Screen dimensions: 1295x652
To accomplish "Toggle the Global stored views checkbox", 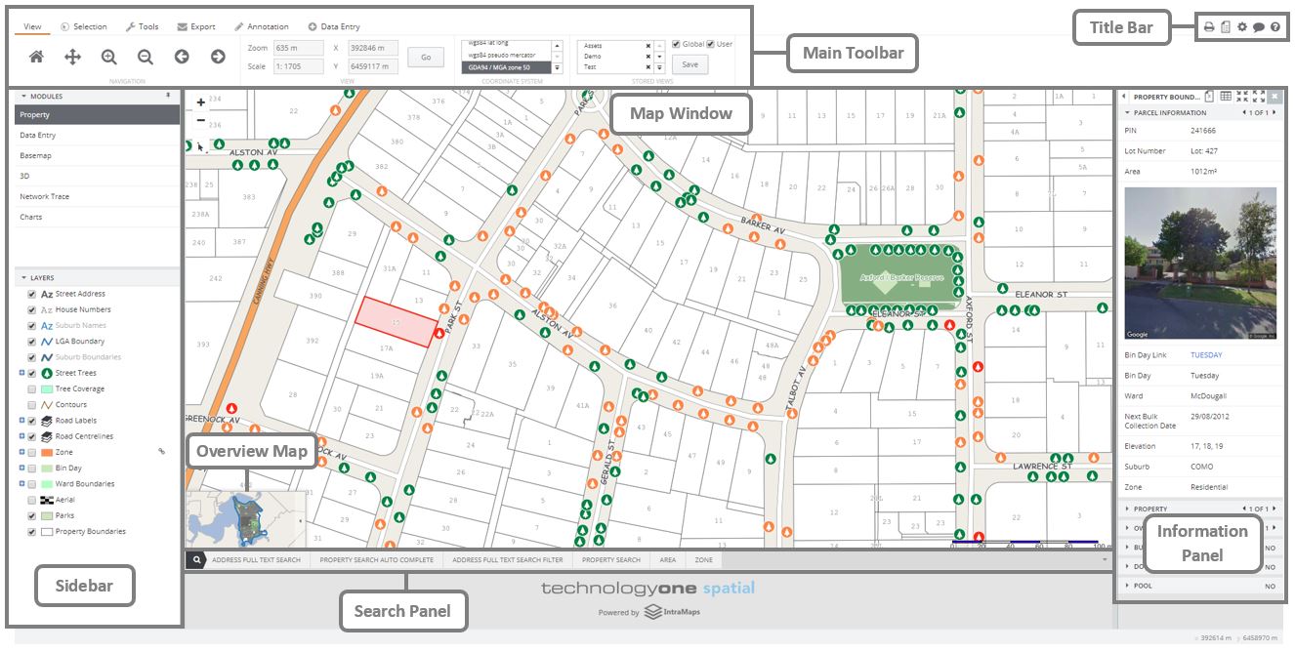I will coord(676,44).
